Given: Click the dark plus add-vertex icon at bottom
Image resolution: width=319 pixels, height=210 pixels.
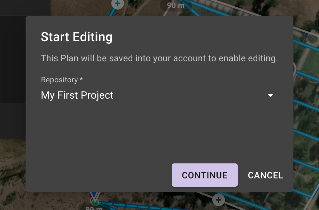Looking at the screenshot, I should (x=219, y=200).
